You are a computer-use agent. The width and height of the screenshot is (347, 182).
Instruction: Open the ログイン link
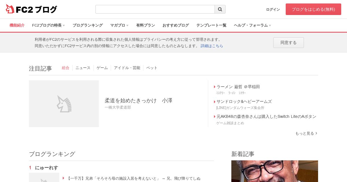(273, 9)
